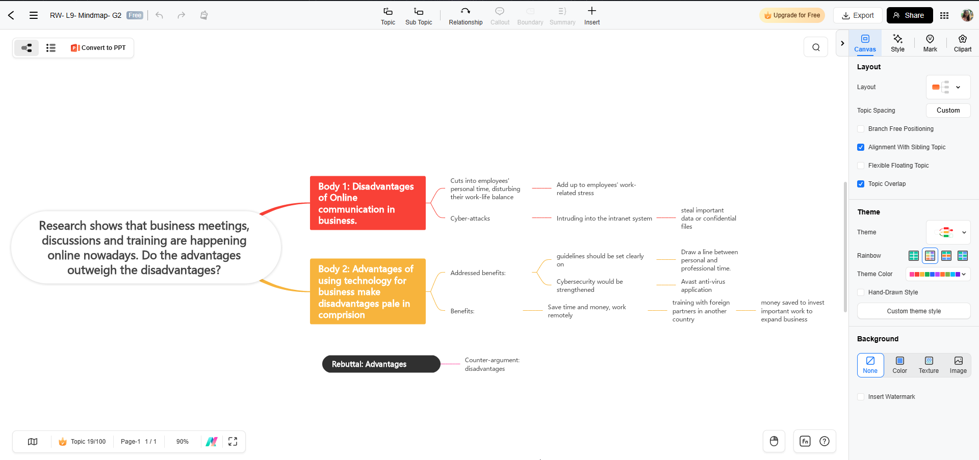Click the undo arrow
Screen dimensions: 979x460
pyautogui.click(x=160, y=15)
